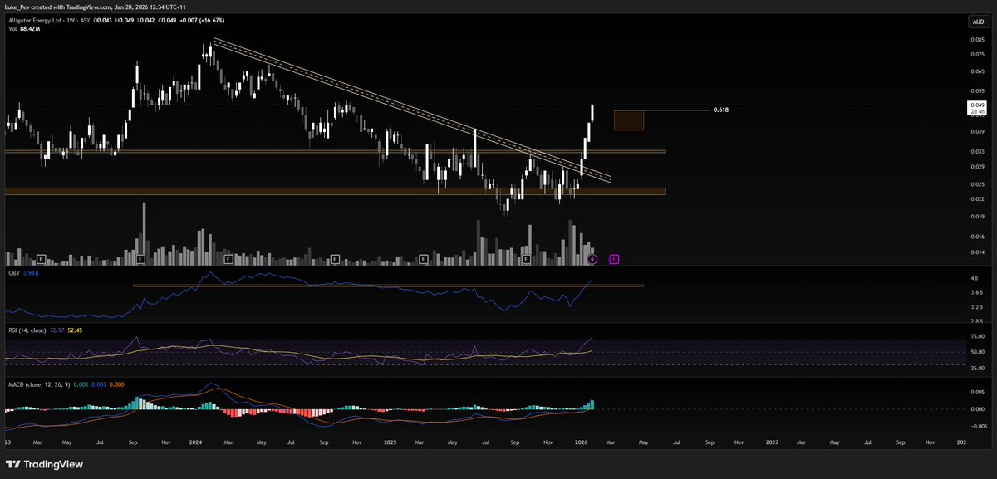
Task: Click the 2027 label on time axis
Action: pyautogui.click(x=772, y=443)
